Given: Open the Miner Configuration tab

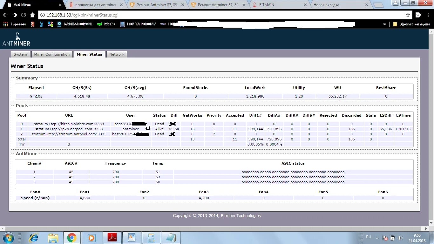Looking at the screenshot, I should pos(52,54).
